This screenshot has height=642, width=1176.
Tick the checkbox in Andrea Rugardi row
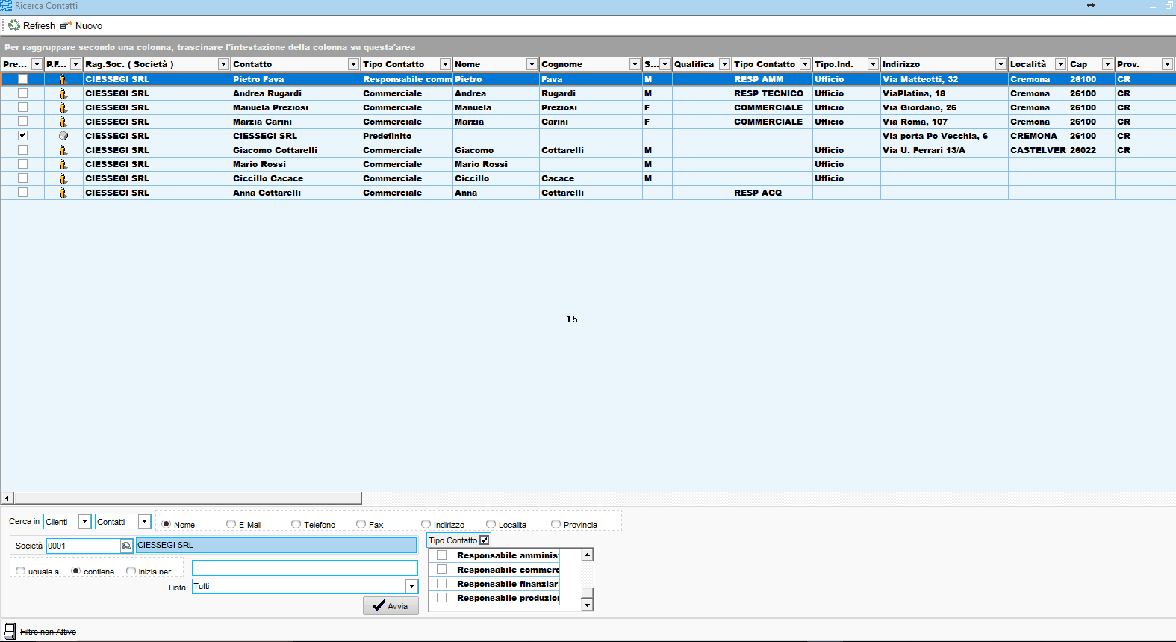tap(22, 93)
